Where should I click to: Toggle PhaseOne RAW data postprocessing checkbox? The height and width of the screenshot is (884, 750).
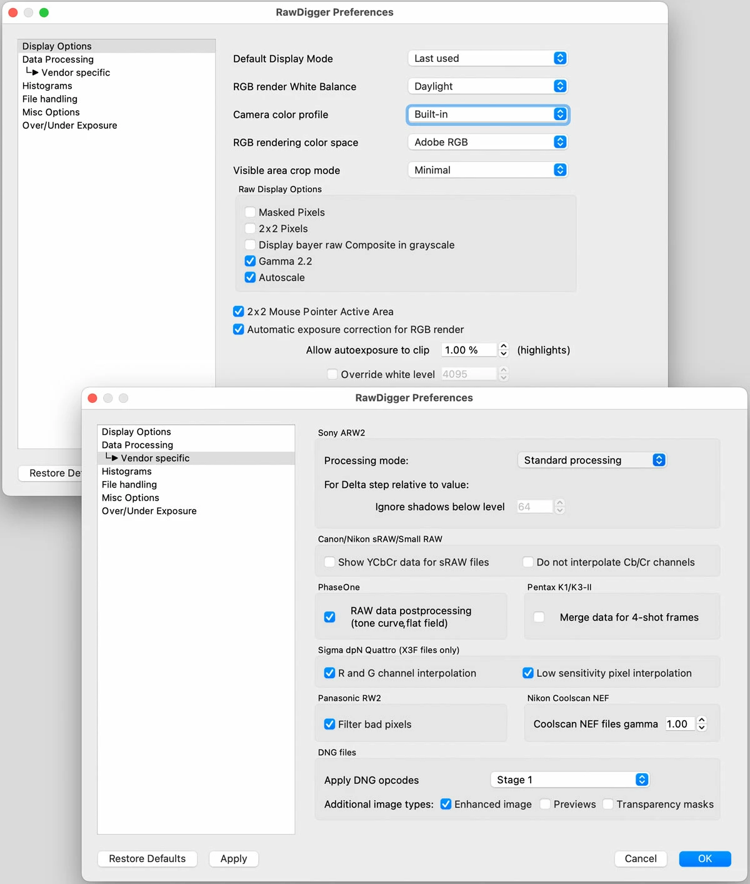tap(329, 617)
